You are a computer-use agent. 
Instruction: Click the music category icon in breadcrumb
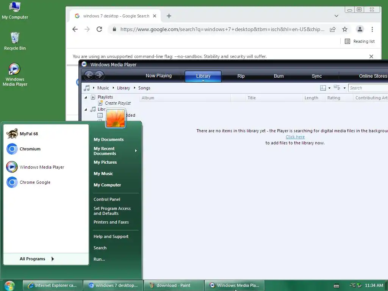coord(87,88)
